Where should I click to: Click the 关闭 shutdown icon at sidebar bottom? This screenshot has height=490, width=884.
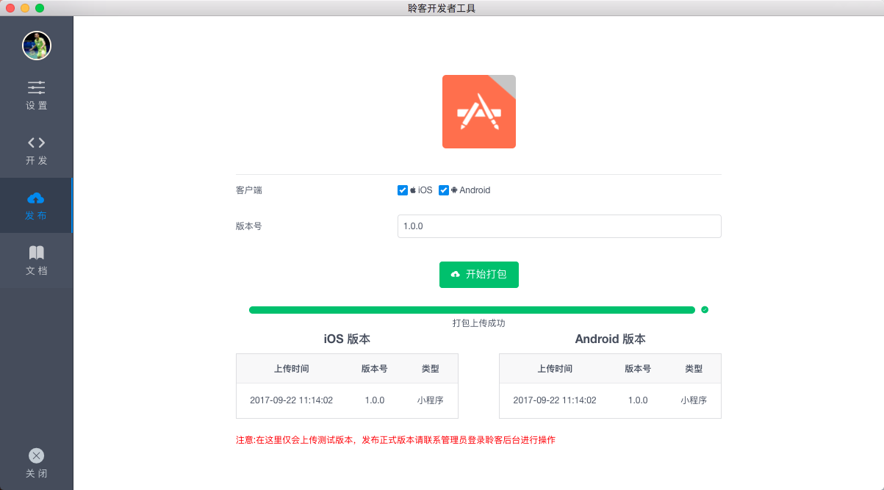pos(36,455)
